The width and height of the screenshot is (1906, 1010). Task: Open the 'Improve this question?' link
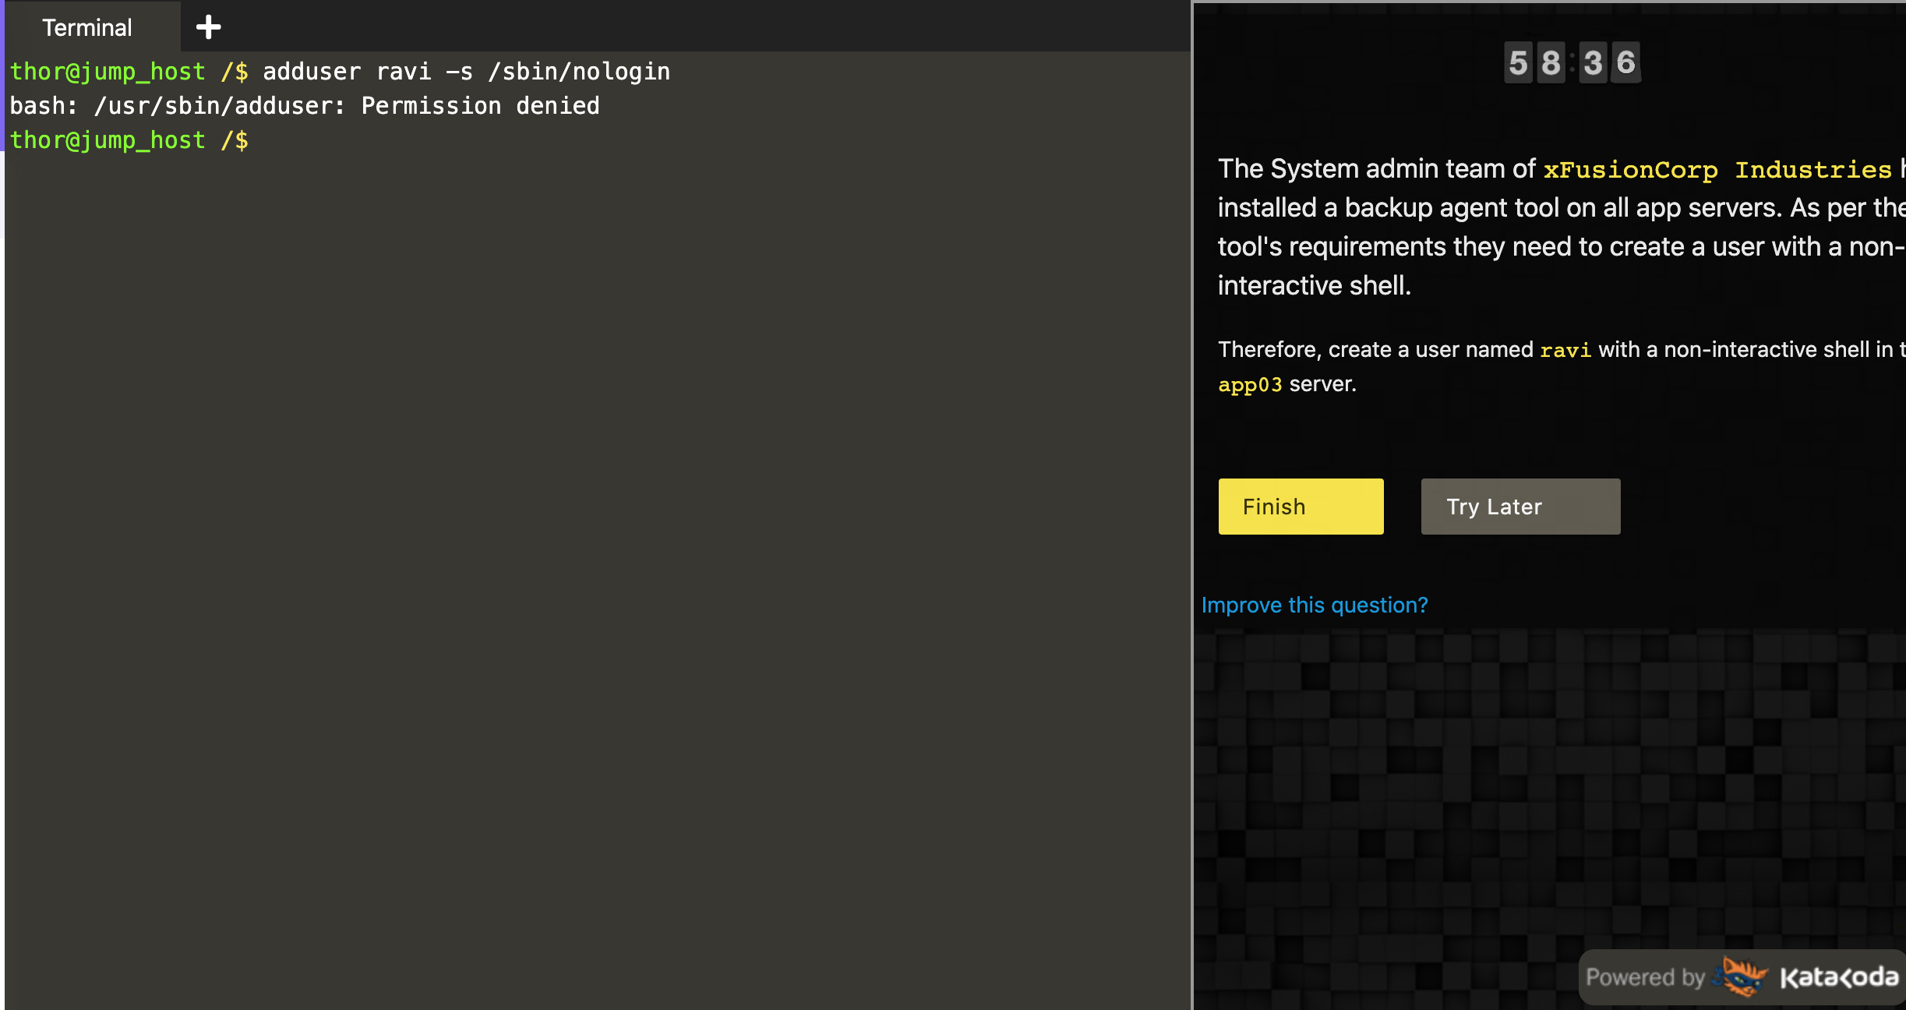tap(1314, 605)
